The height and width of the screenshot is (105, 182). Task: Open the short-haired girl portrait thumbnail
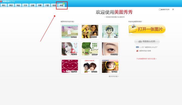tap(110, 32)
